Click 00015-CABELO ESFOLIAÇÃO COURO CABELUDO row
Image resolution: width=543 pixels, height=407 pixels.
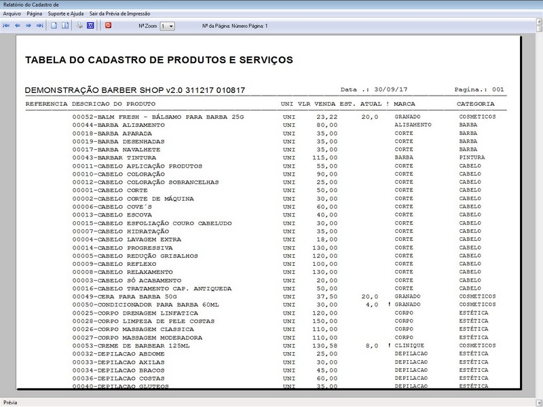pyautogui.click(x=277, y=223)
